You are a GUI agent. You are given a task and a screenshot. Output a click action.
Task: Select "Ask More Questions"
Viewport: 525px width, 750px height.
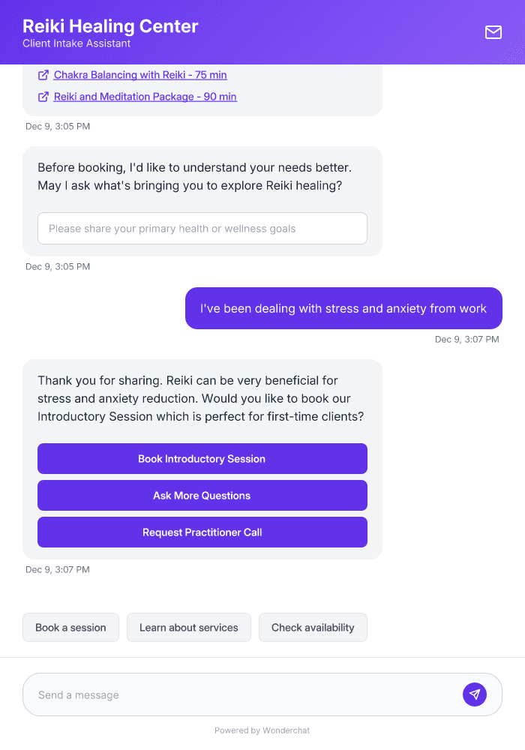point(202,495)
